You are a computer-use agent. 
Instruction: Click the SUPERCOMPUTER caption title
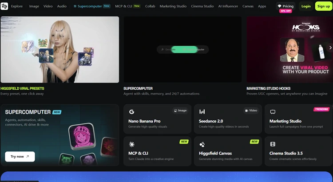[138, 88]
